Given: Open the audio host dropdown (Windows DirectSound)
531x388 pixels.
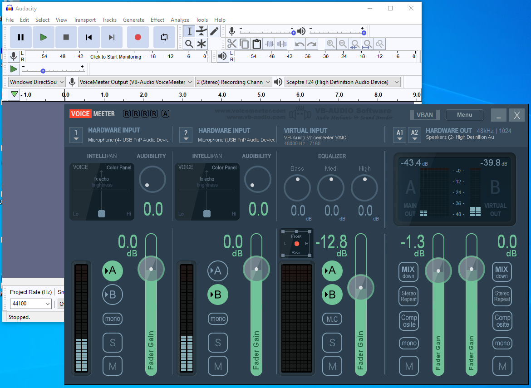Looking at the screenshot, I should click(37, 82).
